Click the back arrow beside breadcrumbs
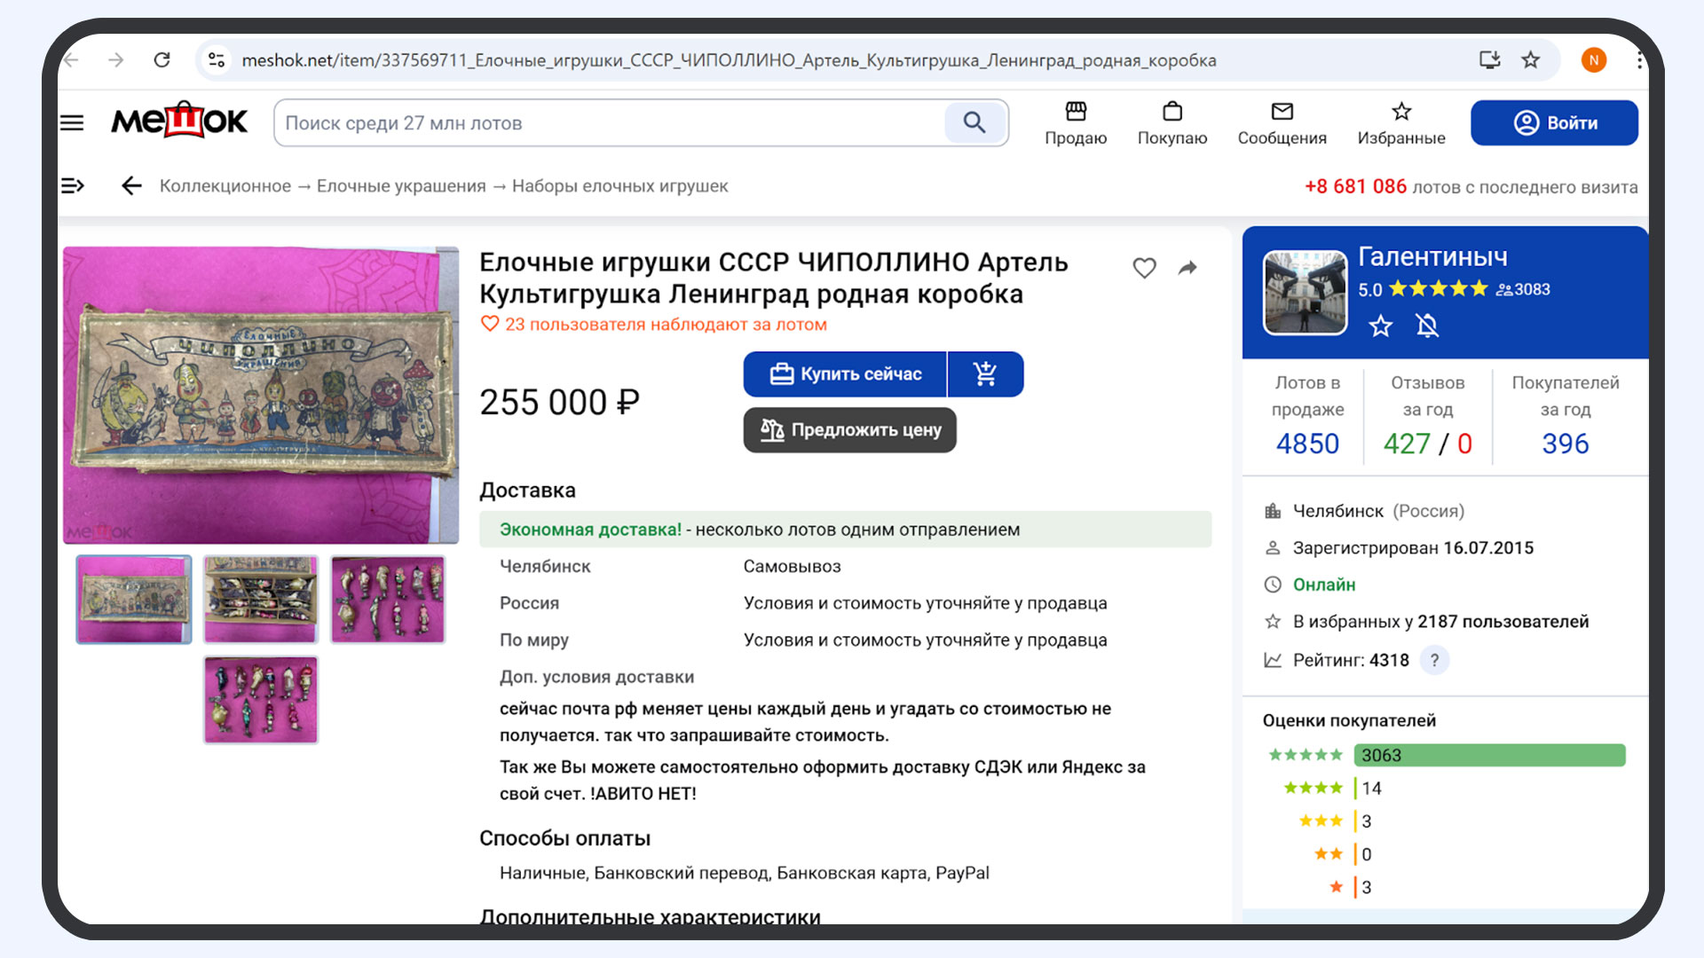The width and height of the screenshot is (1704, 958). pos(131,186)
